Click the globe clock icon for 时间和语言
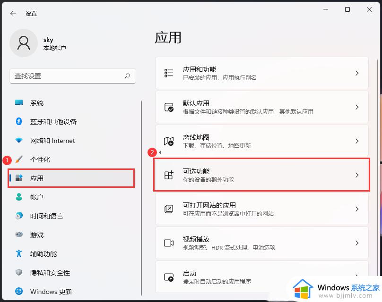The image size is (382, 302). (19, 216)
